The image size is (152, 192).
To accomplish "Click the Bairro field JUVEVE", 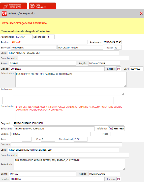I will click(x=43, y=63).
